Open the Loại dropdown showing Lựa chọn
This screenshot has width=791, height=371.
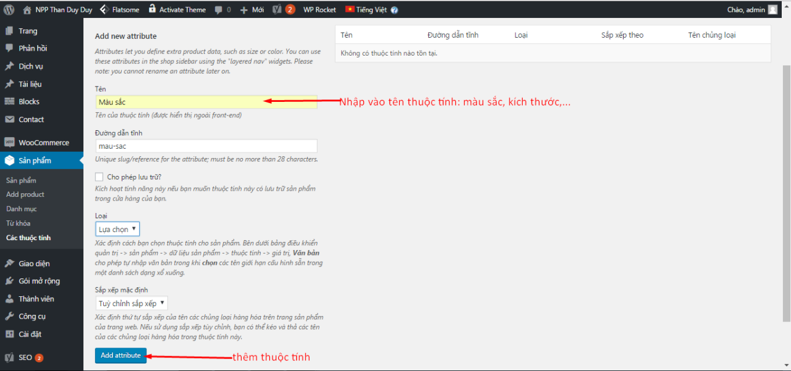(x=117, y=228)
